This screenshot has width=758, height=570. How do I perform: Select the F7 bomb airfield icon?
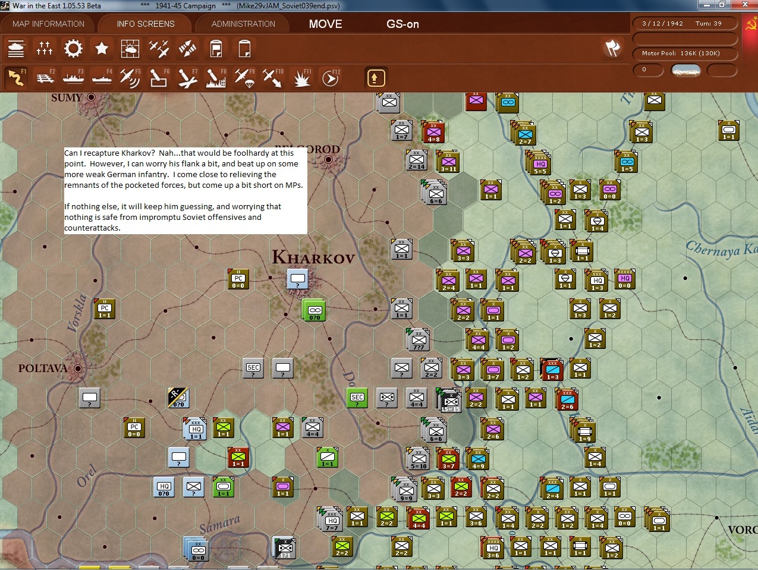(x=187, y=78)
